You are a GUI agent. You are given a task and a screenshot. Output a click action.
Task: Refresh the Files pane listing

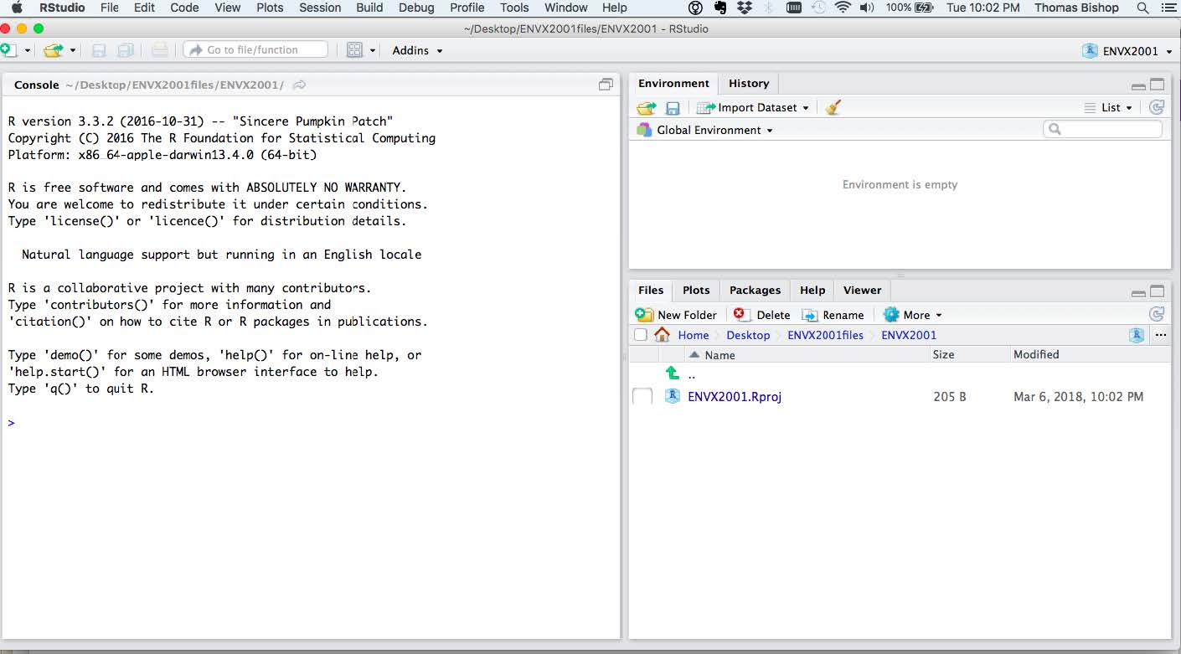coord(1157,314)
